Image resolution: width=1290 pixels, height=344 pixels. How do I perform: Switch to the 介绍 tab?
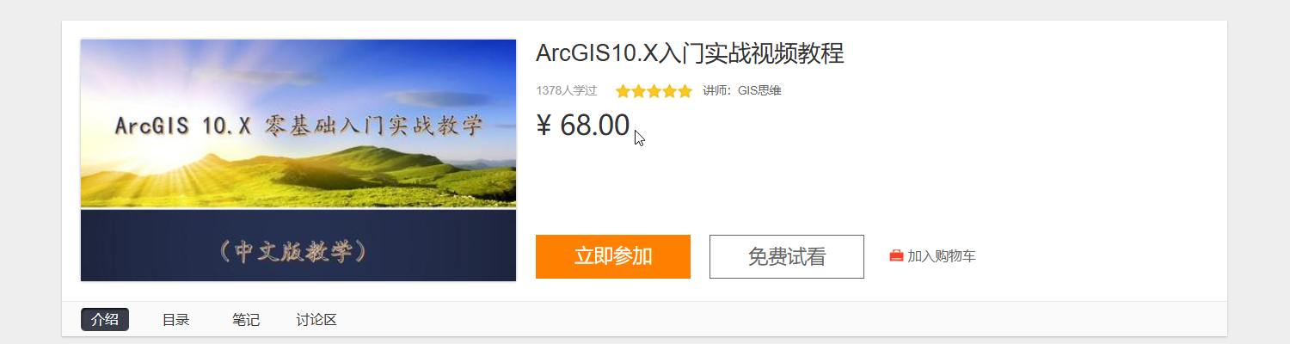105,319
